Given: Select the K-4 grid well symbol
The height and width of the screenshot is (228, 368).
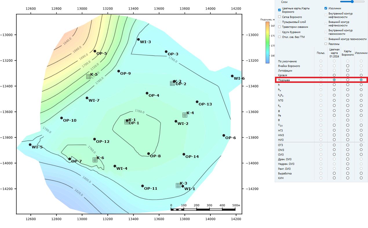Looking at the screenshot, I should [x=185, y=115].
